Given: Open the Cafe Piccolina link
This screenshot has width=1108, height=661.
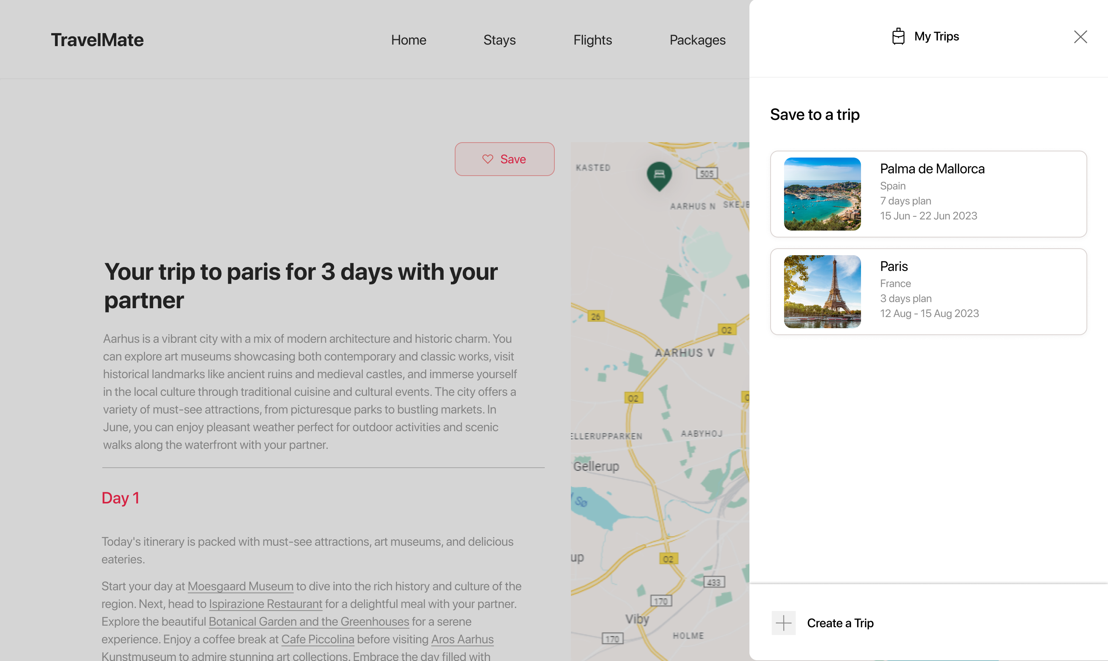Looking at the screenshot, I should click(317, 639).
